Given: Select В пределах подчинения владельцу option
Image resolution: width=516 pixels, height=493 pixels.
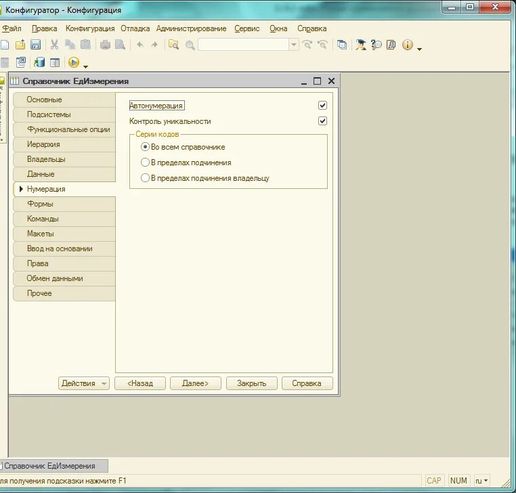Looking at the screenshot, I should pos(145,178).
